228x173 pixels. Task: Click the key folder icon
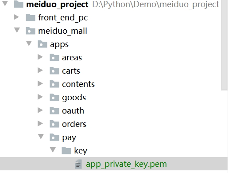pyautogui.click(x=66, y=151)
